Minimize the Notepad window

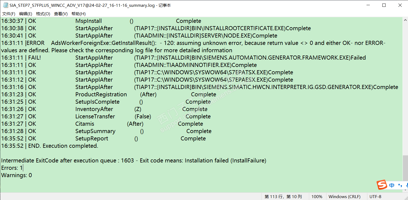368,5
